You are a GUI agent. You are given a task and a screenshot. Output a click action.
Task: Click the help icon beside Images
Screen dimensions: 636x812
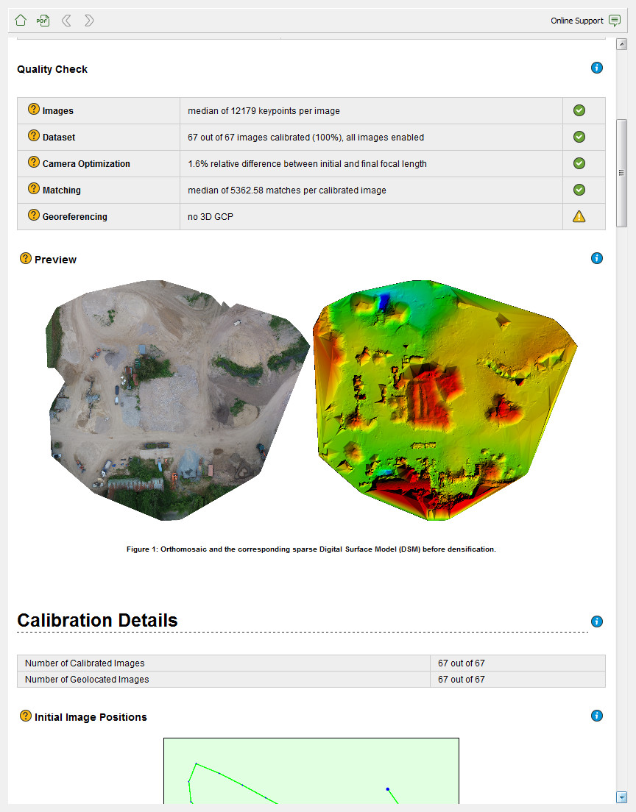coord(33,110)
